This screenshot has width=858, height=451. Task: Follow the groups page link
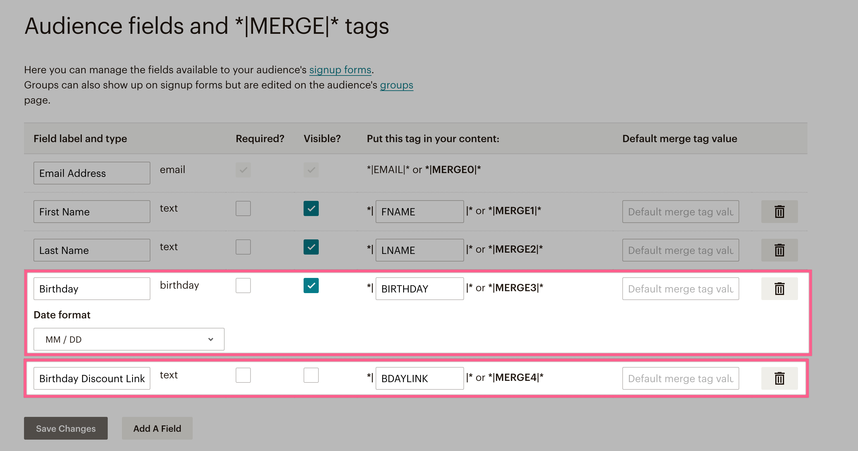click(396, 85)
